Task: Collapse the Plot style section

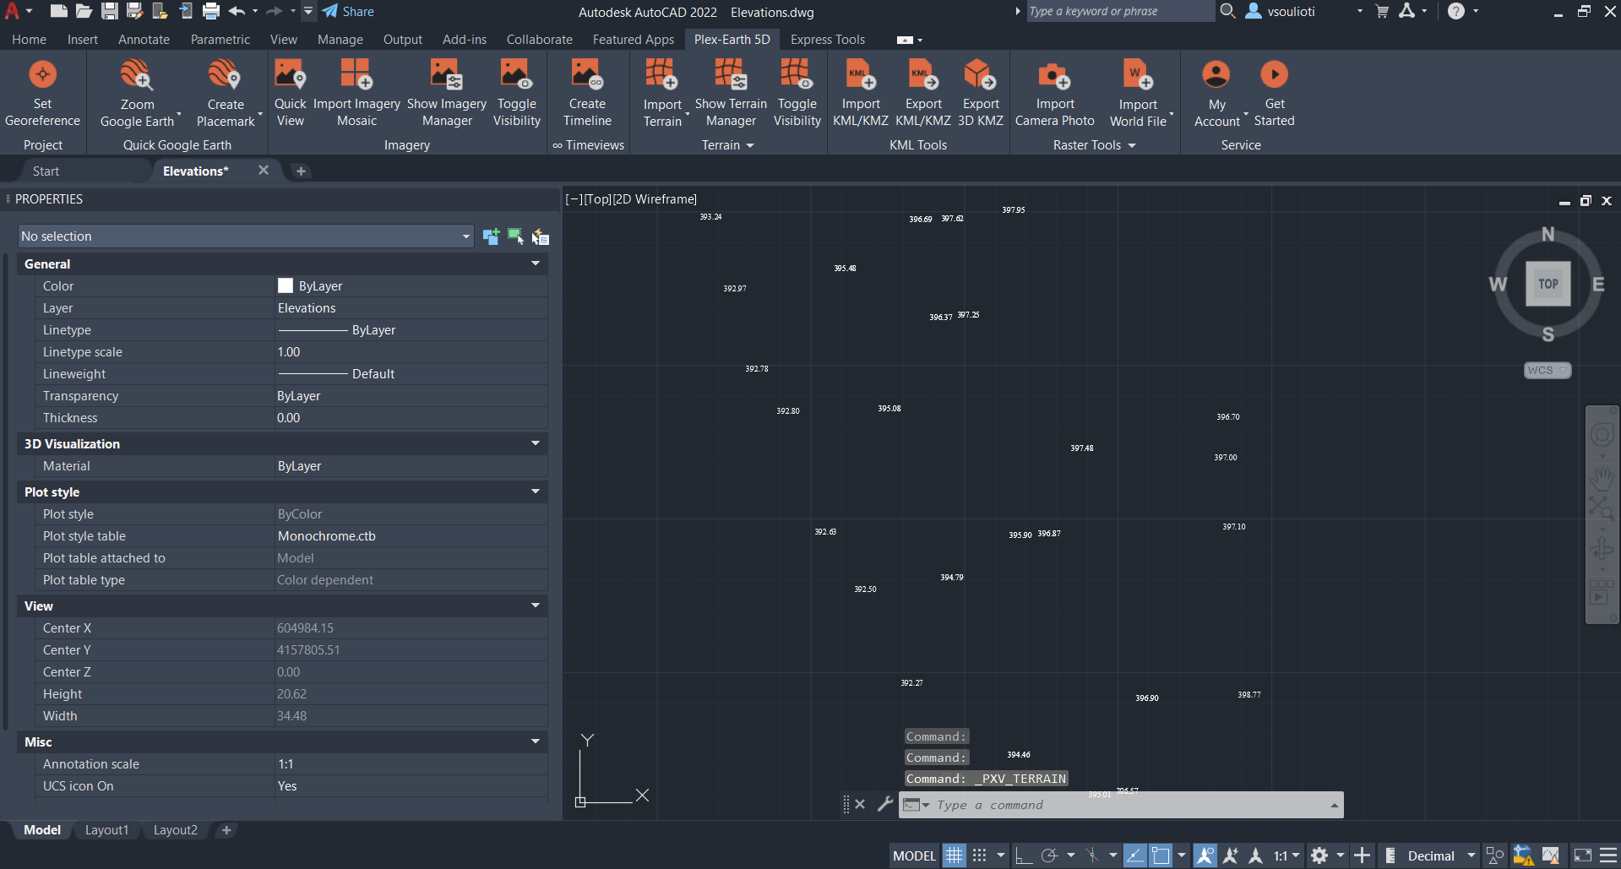Action: pyautogui.click(x=535, y=492)
